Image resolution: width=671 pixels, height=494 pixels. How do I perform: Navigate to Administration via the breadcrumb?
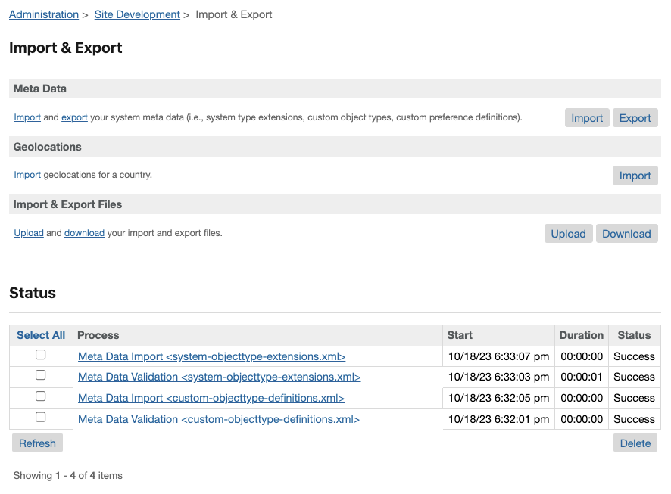tap(43, 14)
